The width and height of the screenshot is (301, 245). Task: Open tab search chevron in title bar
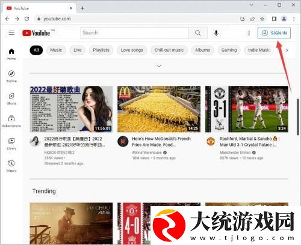click(x=252, y=5)
